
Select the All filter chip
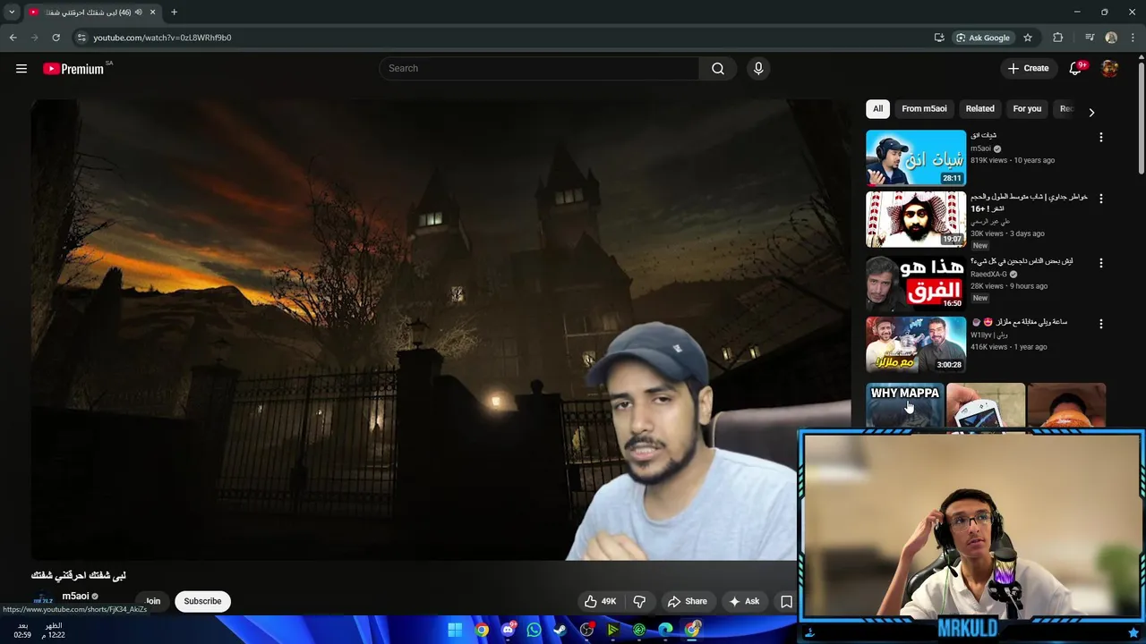click(x=877, y=109)
